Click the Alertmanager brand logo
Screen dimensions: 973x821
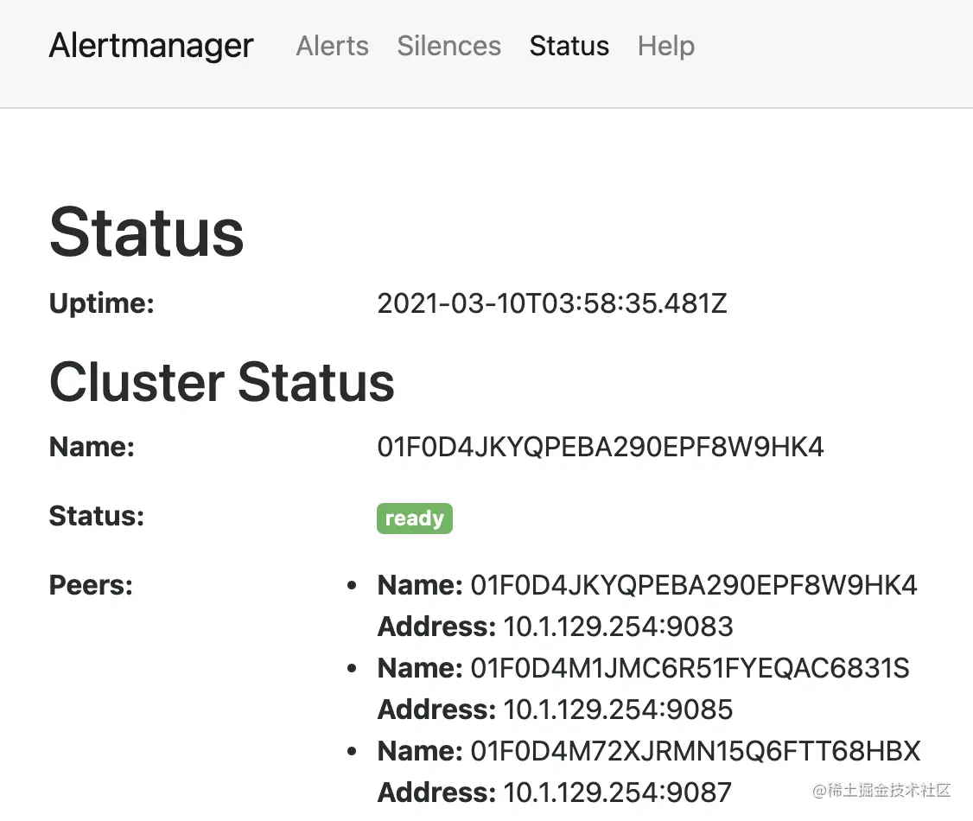150,45
